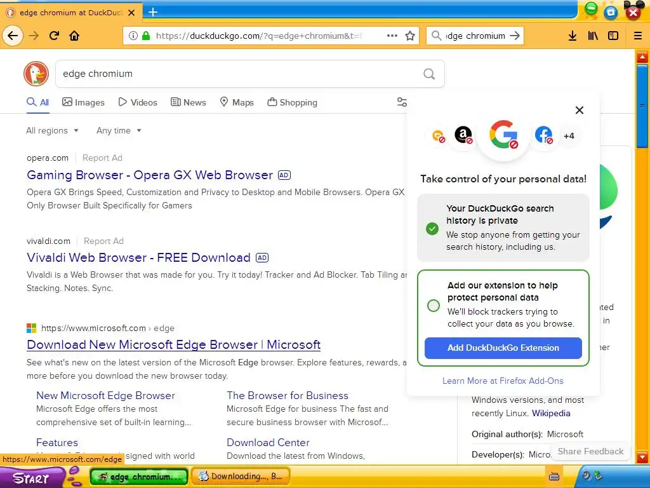Click the Share Feedback button

click(x=590, y=451)
